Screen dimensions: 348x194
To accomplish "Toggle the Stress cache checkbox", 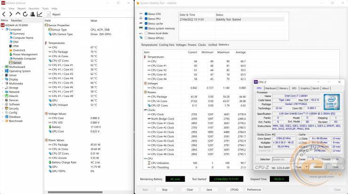I will pyautogui.click(x=146, y=23).
